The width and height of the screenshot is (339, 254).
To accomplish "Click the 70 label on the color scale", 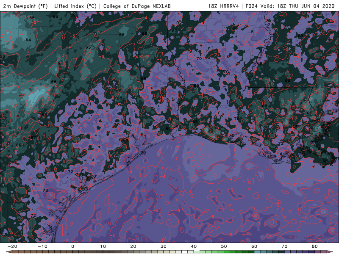I will [284, 246].
